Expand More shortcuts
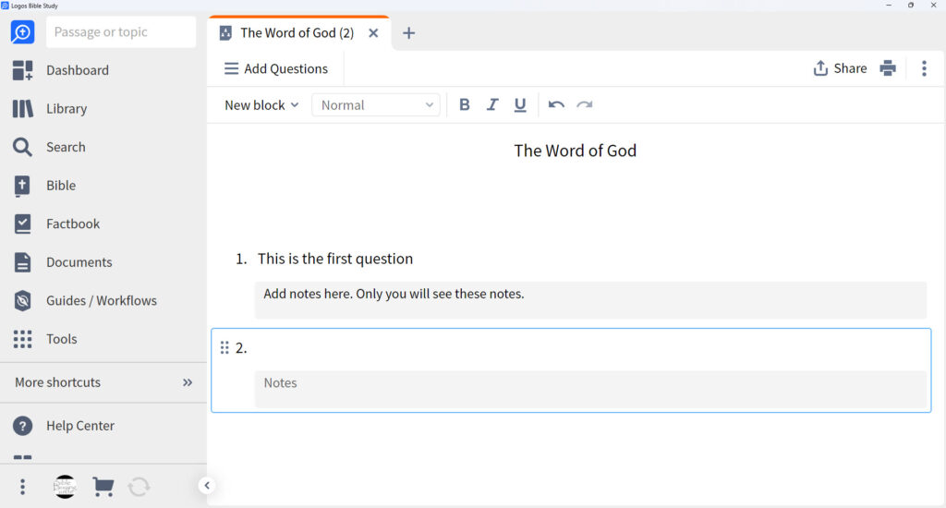The height and width of the screenshot is (508, 946). [x=103, y=382]
